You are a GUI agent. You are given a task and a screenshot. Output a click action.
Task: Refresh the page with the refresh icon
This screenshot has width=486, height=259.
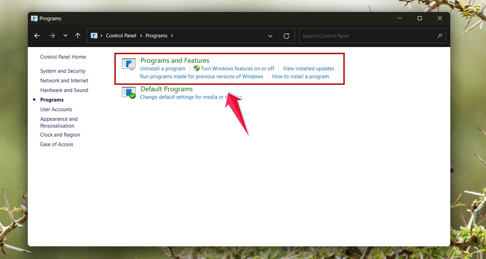pyautogui.click(x=286, y=36)
